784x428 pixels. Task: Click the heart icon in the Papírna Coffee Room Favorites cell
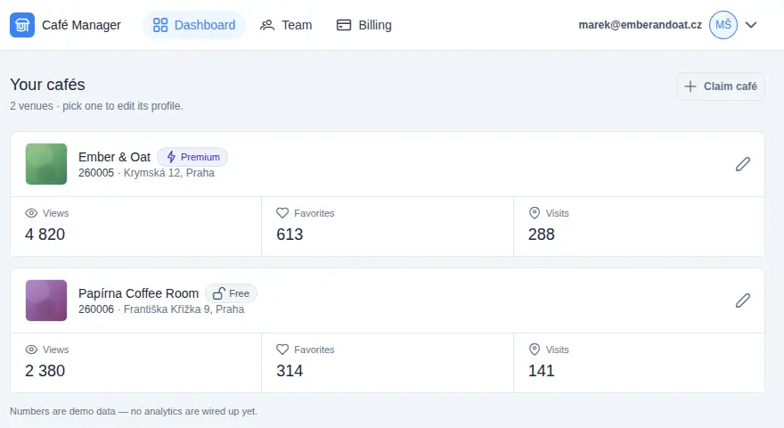point(282,350)
